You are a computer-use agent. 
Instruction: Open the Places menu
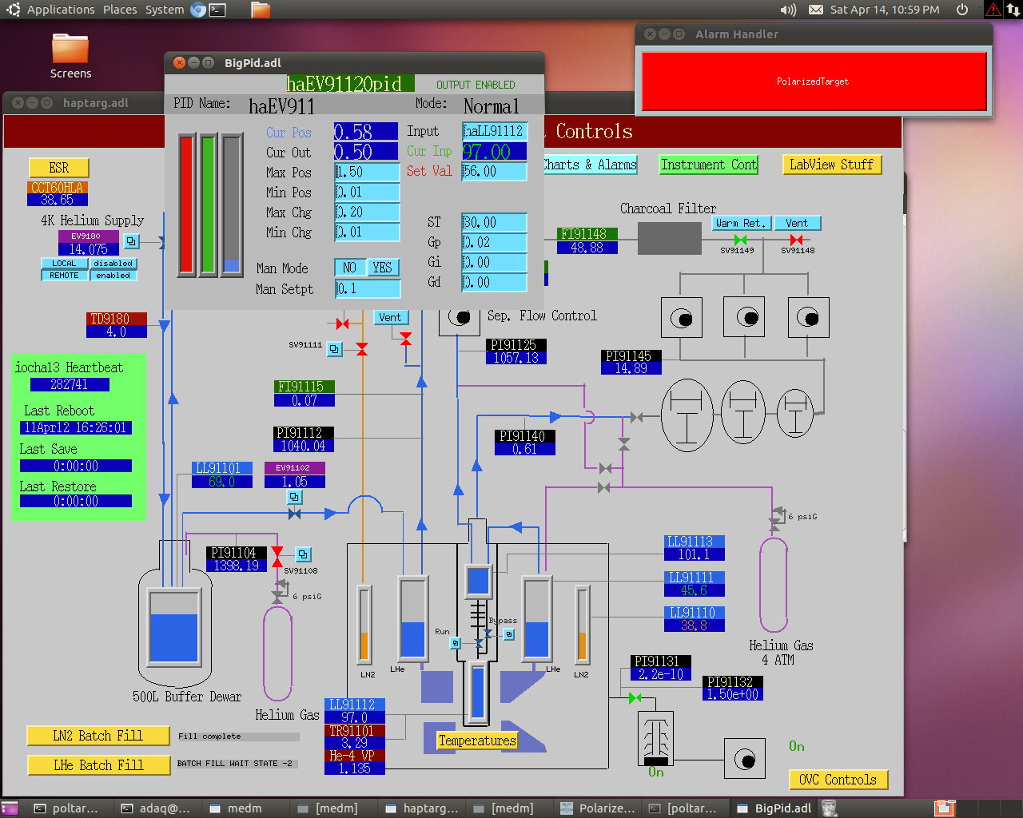(x=120, y=10)
